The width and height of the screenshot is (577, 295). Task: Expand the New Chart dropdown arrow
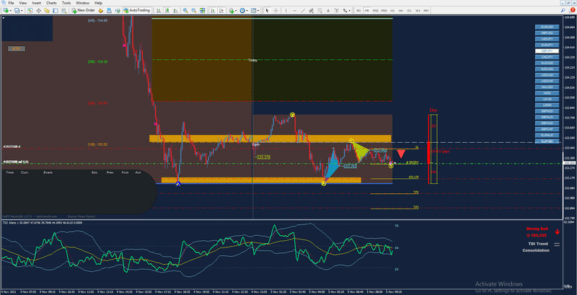(11, 11)
